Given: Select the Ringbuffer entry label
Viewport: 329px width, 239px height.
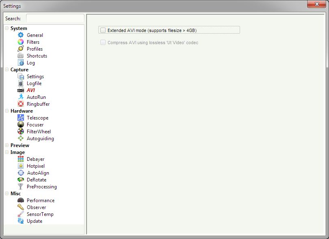Looking at the screenshot, I should (x=38, y=104).
